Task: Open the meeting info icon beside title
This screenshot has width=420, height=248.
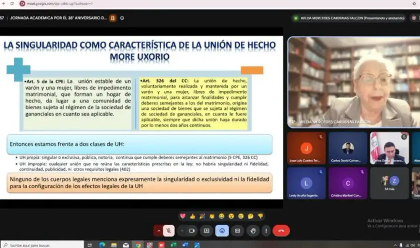Action: 122,18
